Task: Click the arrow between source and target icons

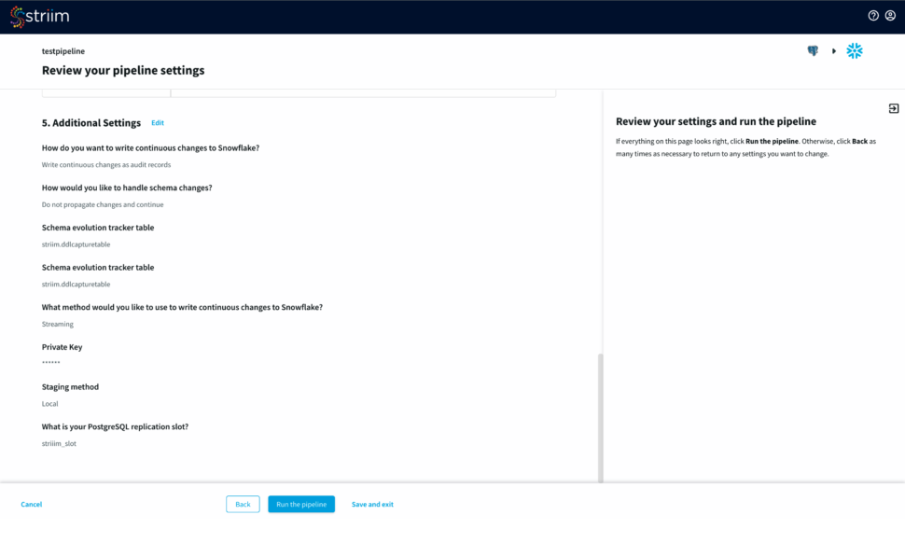Action: coord(834,51)
